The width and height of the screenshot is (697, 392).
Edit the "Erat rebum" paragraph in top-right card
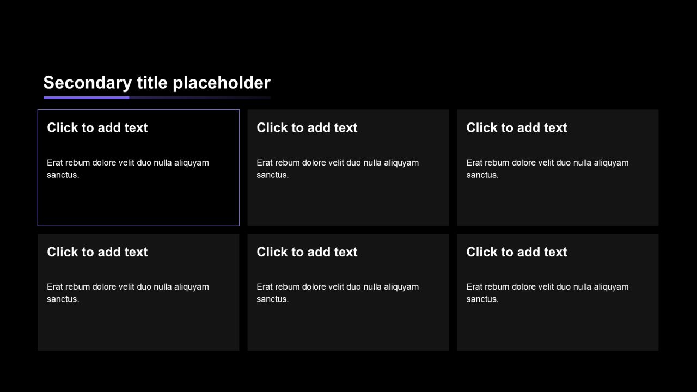[x=547, y=169]
